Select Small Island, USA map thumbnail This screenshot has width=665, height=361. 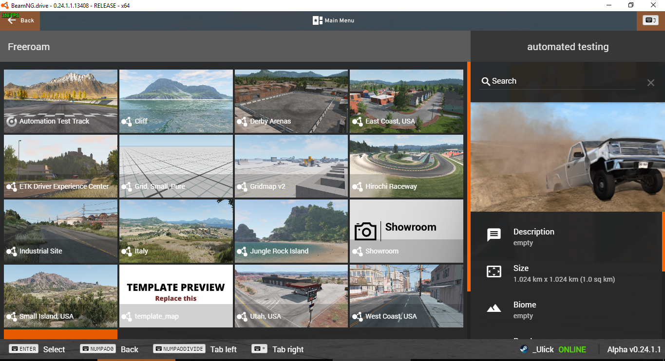coord(60,296)
